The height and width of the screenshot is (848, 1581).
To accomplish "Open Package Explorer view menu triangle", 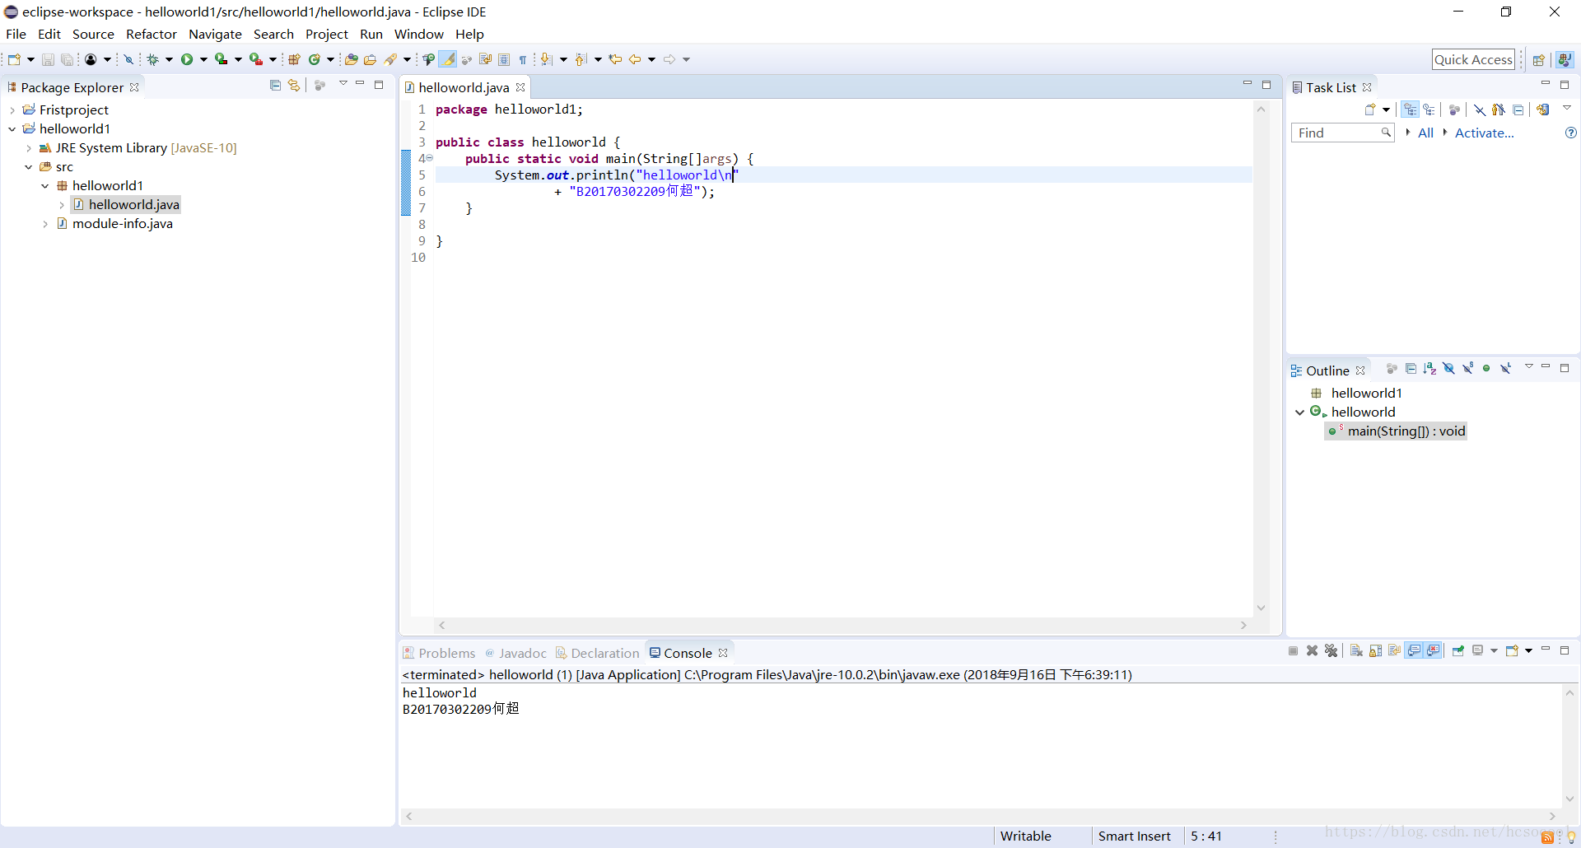I will tap(343, 84).
